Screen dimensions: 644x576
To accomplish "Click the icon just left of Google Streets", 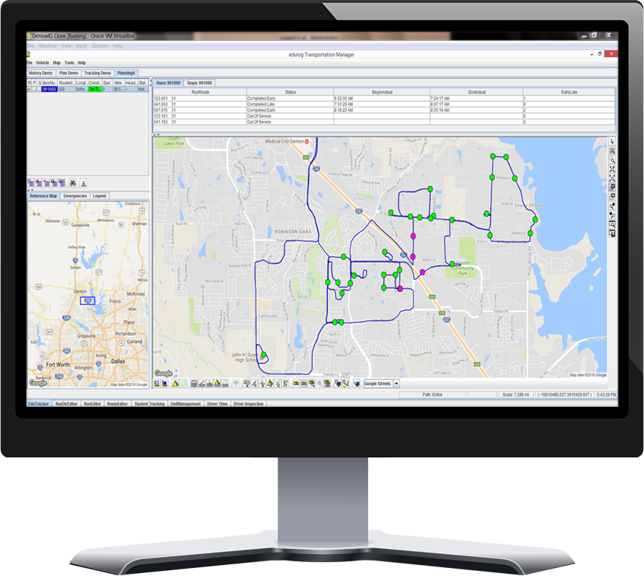I will pos(356,384).
